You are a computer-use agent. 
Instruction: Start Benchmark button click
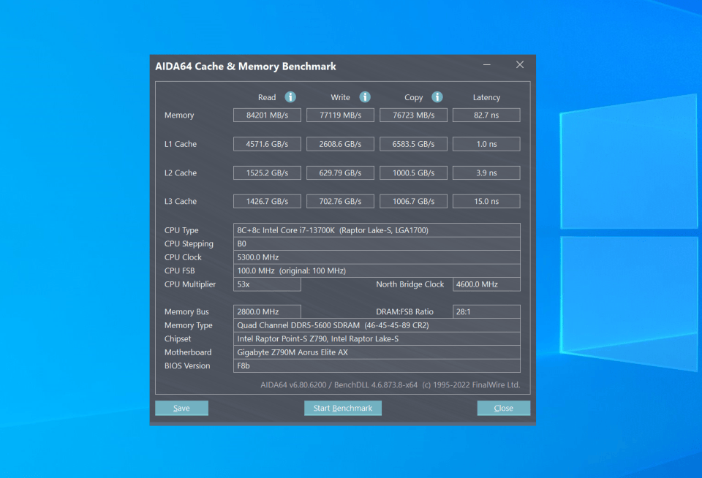[x=342, y=408]
